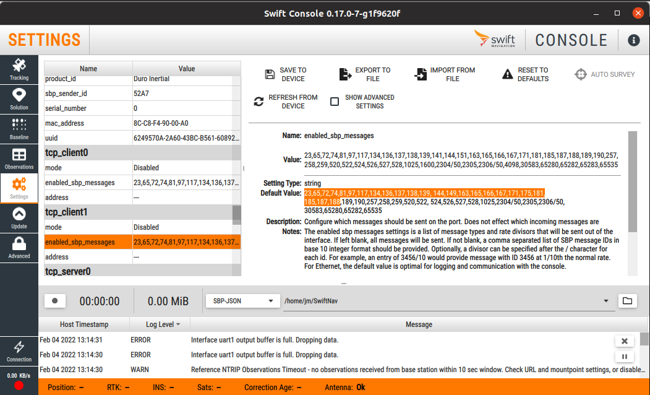Click the info about icon
The image size is (650, 395).
click(633, 40)
